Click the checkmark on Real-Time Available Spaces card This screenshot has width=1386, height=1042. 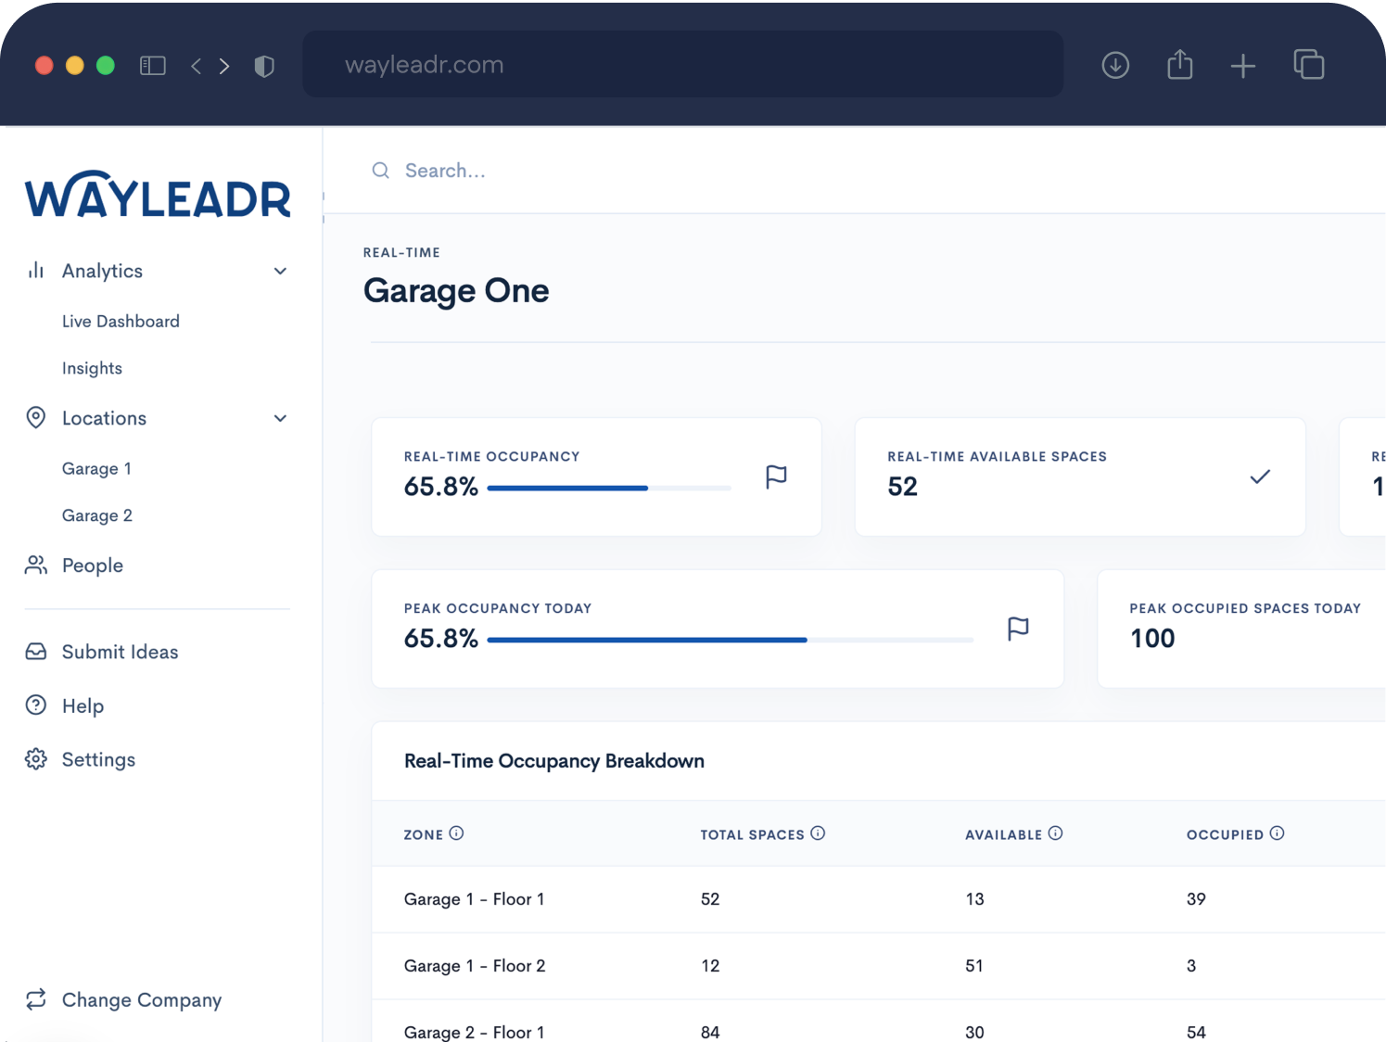coord(1260,477)
